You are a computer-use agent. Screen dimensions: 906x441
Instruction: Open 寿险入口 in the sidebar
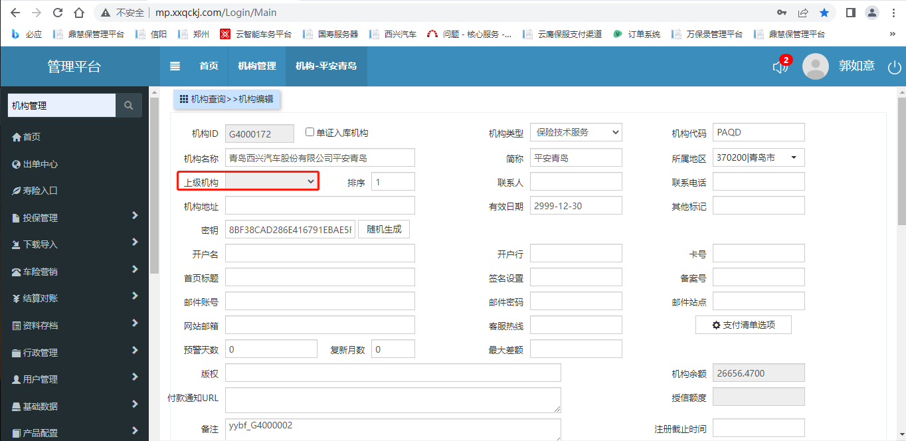pos(74,191)
